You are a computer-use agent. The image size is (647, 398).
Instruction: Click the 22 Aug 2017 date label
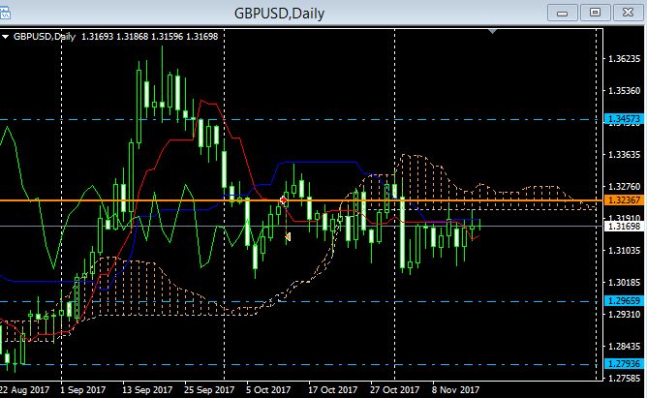[24, 389]
